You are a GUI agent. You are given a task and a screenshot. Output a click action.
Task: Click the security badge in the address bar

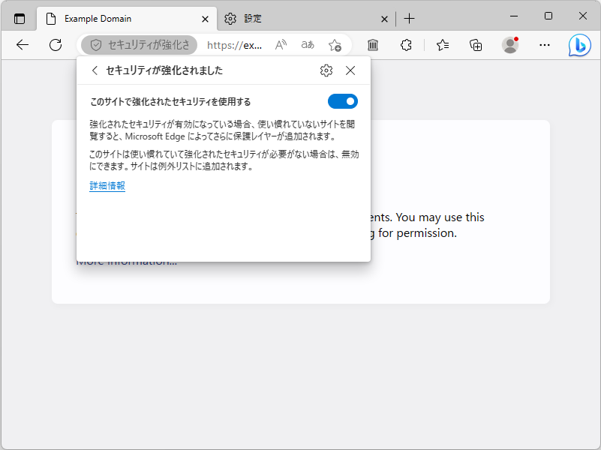point(139,45)
